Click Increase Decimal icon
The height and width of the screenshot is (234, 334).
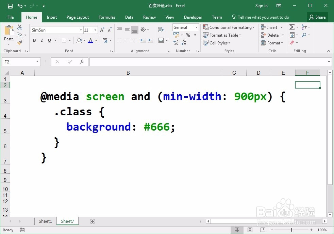(x=176, y=43)
